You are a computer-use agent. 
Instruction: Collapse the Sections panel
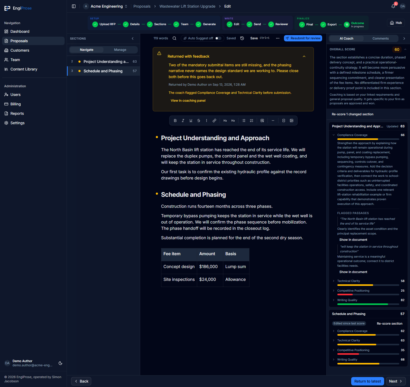(133, 39)
